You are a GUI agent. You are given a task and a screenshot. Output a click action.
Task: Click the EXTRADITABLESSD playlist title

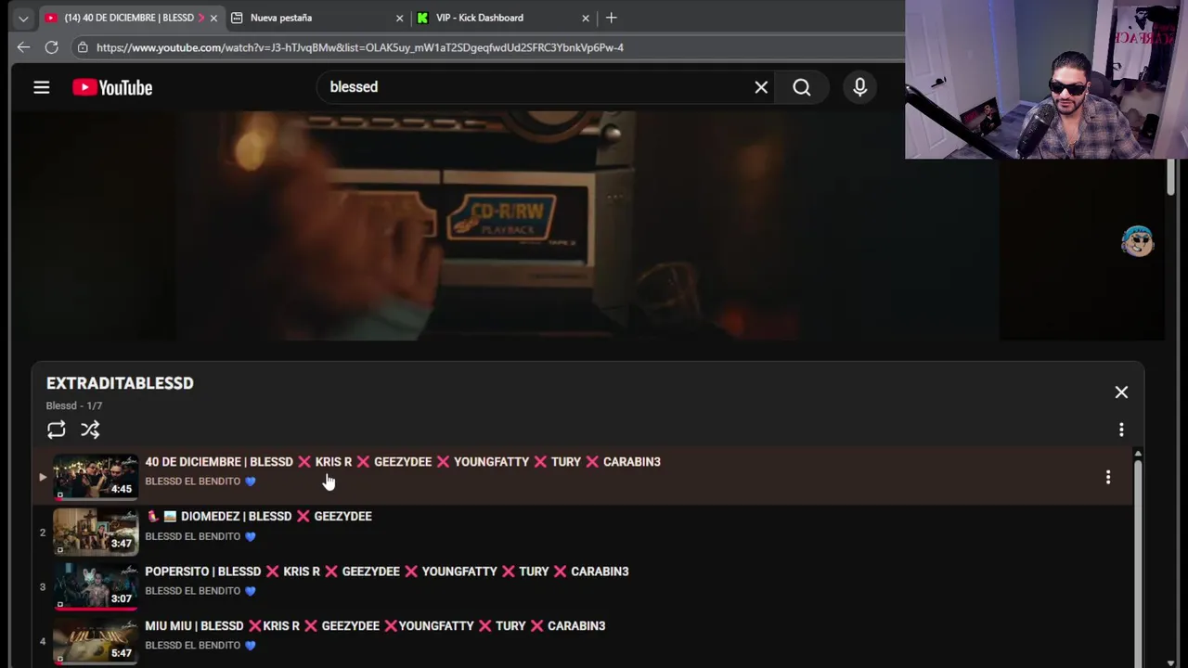120,383
